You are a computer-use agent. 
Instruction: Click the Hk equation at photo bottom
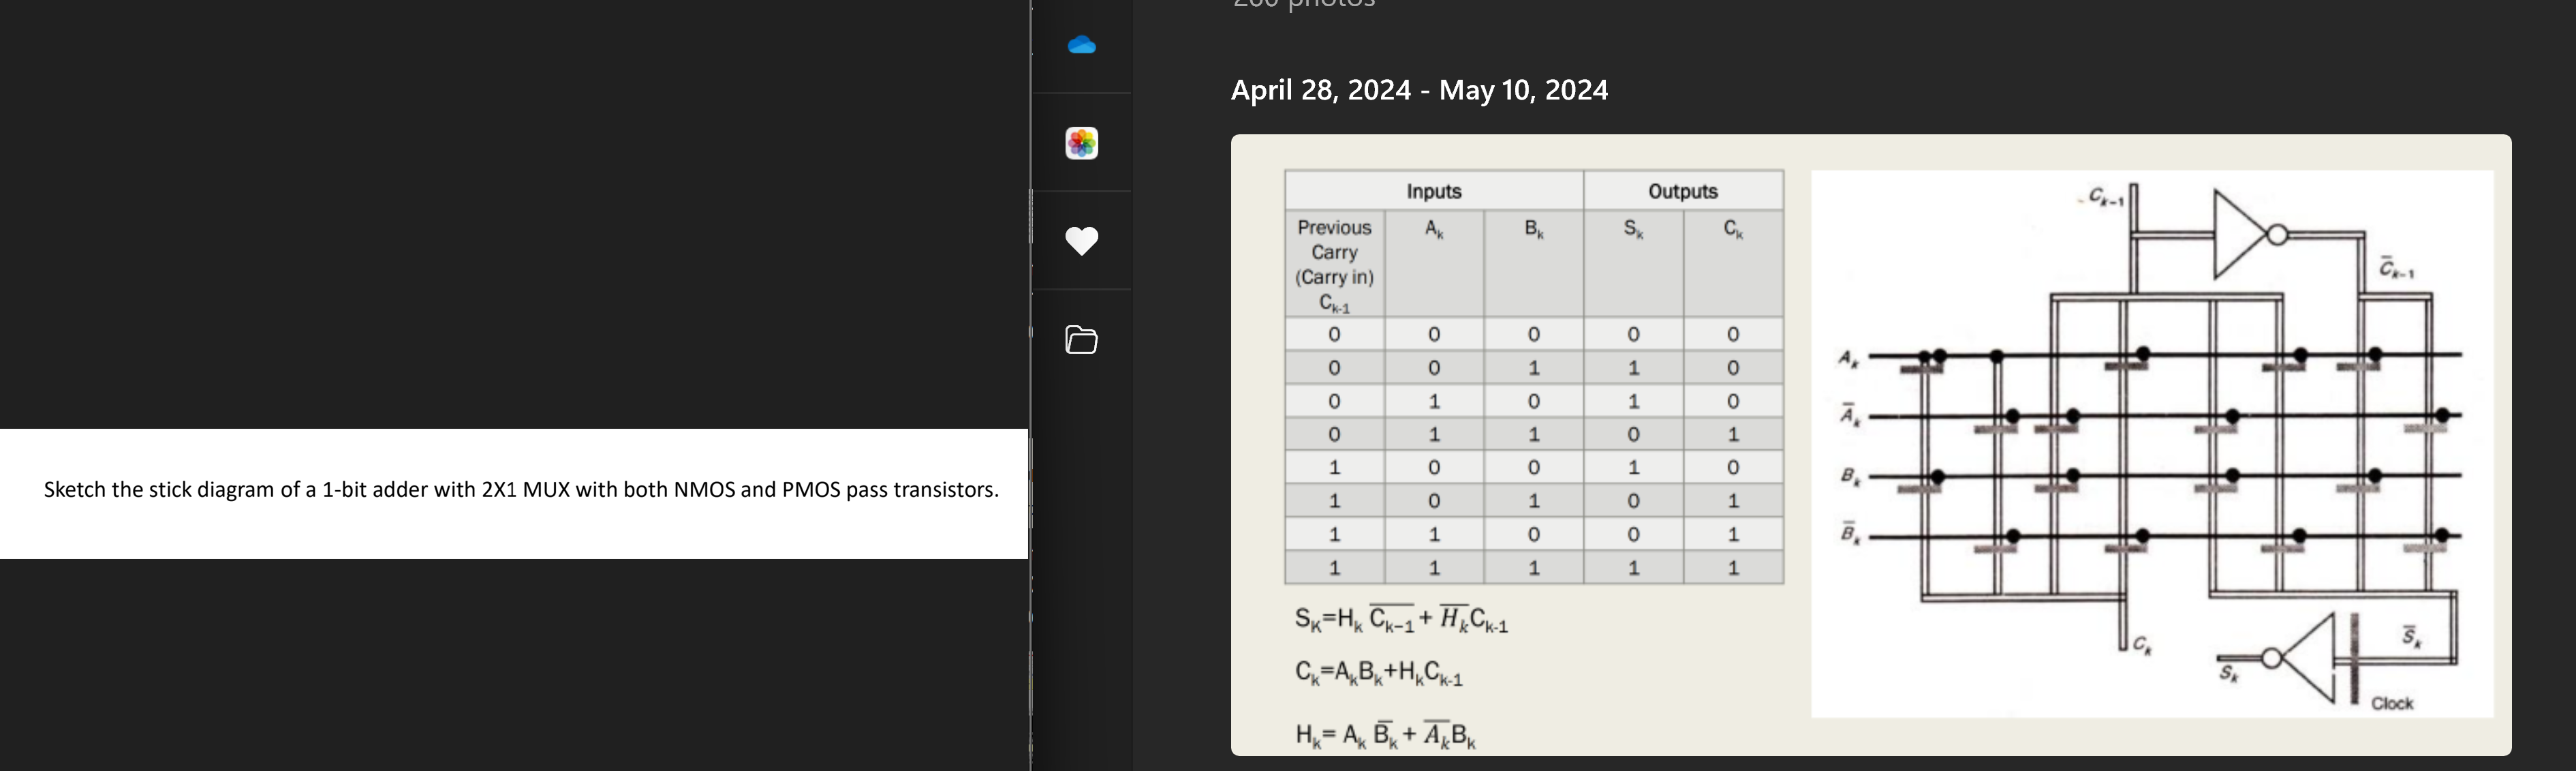[1384, 735]
